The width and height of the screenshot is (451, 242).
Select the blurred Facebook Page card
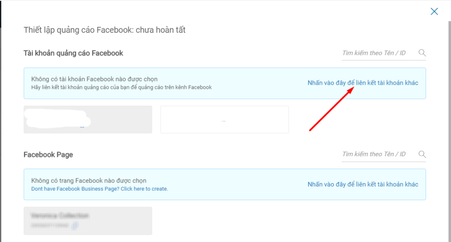[88, 221]
